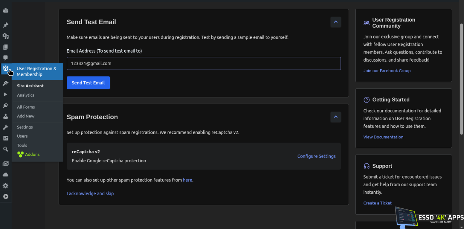Collapse the Send Test Email section
This screenshot has height=229, width=464.
click(x=335, y=22)
